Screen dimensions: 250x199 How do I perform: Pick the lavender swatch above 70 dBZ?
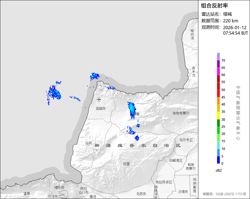click(x=218, y=57)
